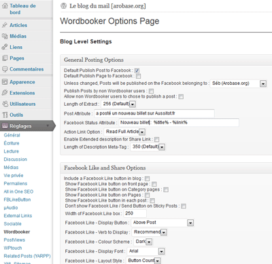Open External Links settings

18,216
